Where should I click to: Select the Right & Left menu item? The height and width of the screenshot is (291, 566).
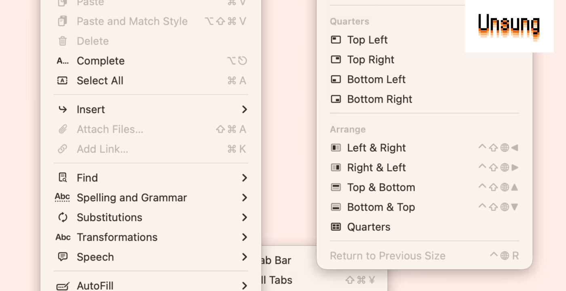coord(376,168)
